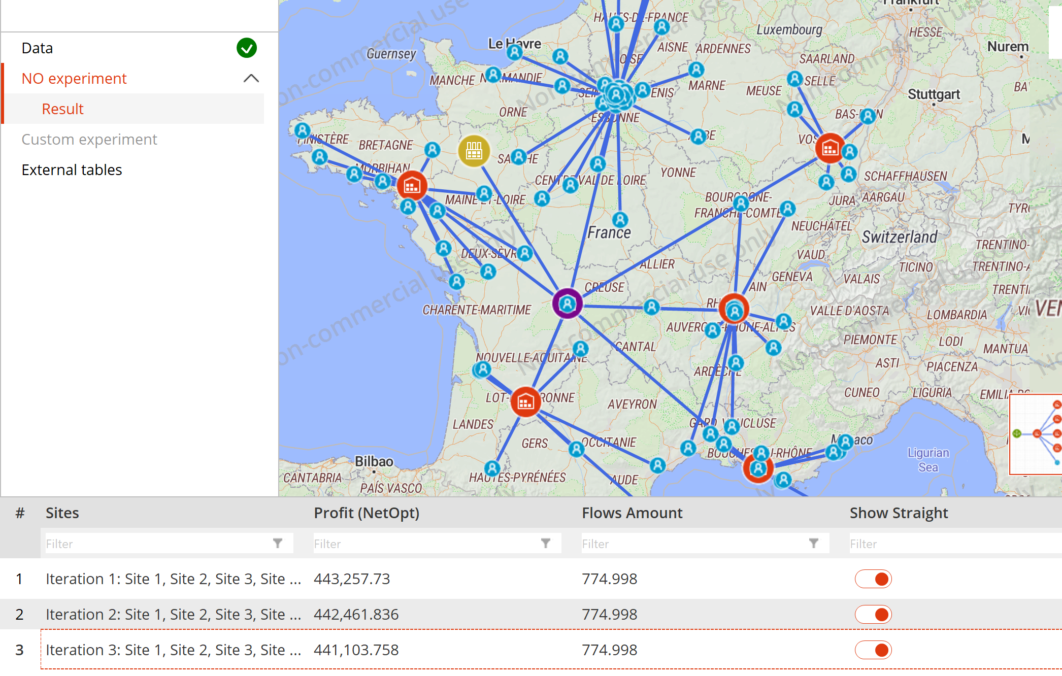Image resolution: width=1062 pixels, height=676 pixels.
Task: Disable Show Straight for Iteration 3
Action: (x=873, y=650)
